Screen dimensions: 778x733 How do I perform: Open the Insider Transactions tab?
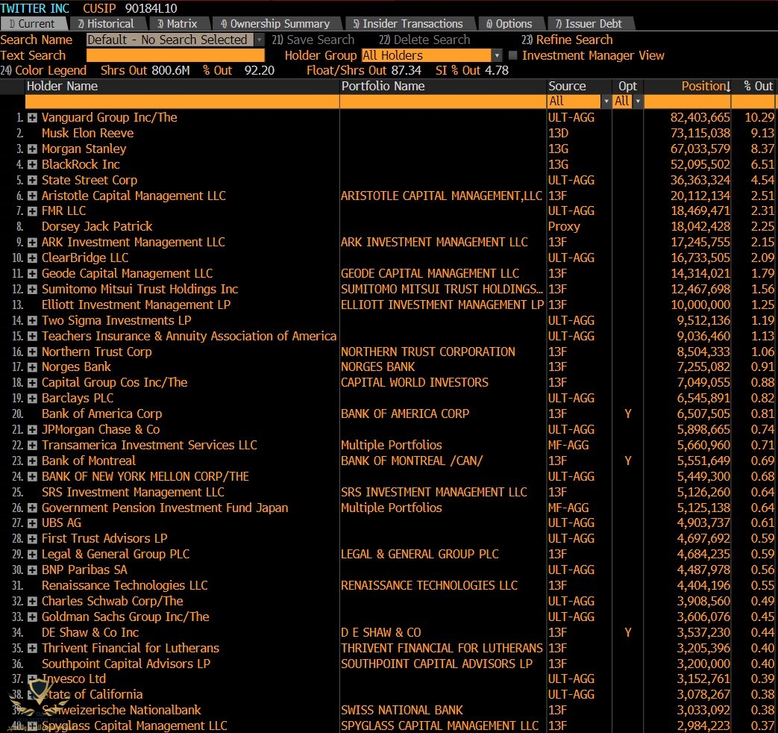click(412, 24)
